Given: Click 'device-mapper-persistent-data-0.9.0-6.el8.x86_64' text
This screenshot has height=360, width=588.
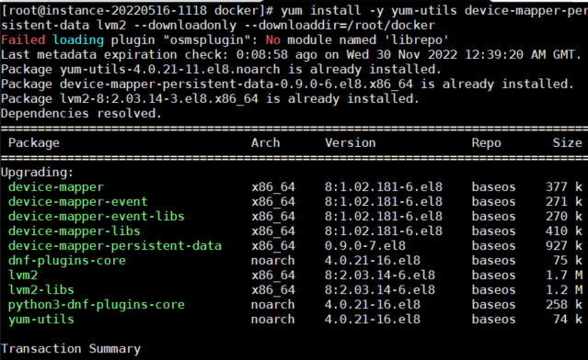Looking at the screenshot, I should (x=236, y=84).
